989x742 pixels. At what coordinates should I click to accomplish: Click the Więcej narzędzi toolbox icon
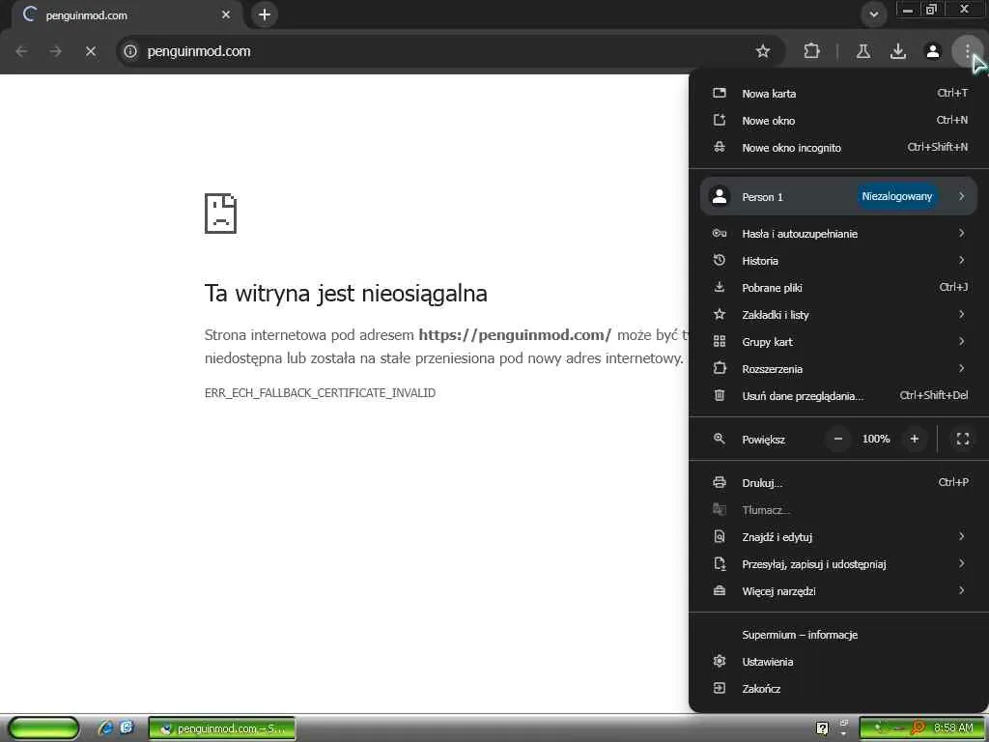coord(719,591)
